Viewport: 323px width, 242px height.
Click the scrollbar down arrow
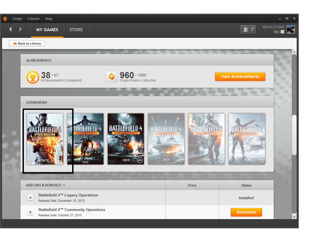pos(294,217)
